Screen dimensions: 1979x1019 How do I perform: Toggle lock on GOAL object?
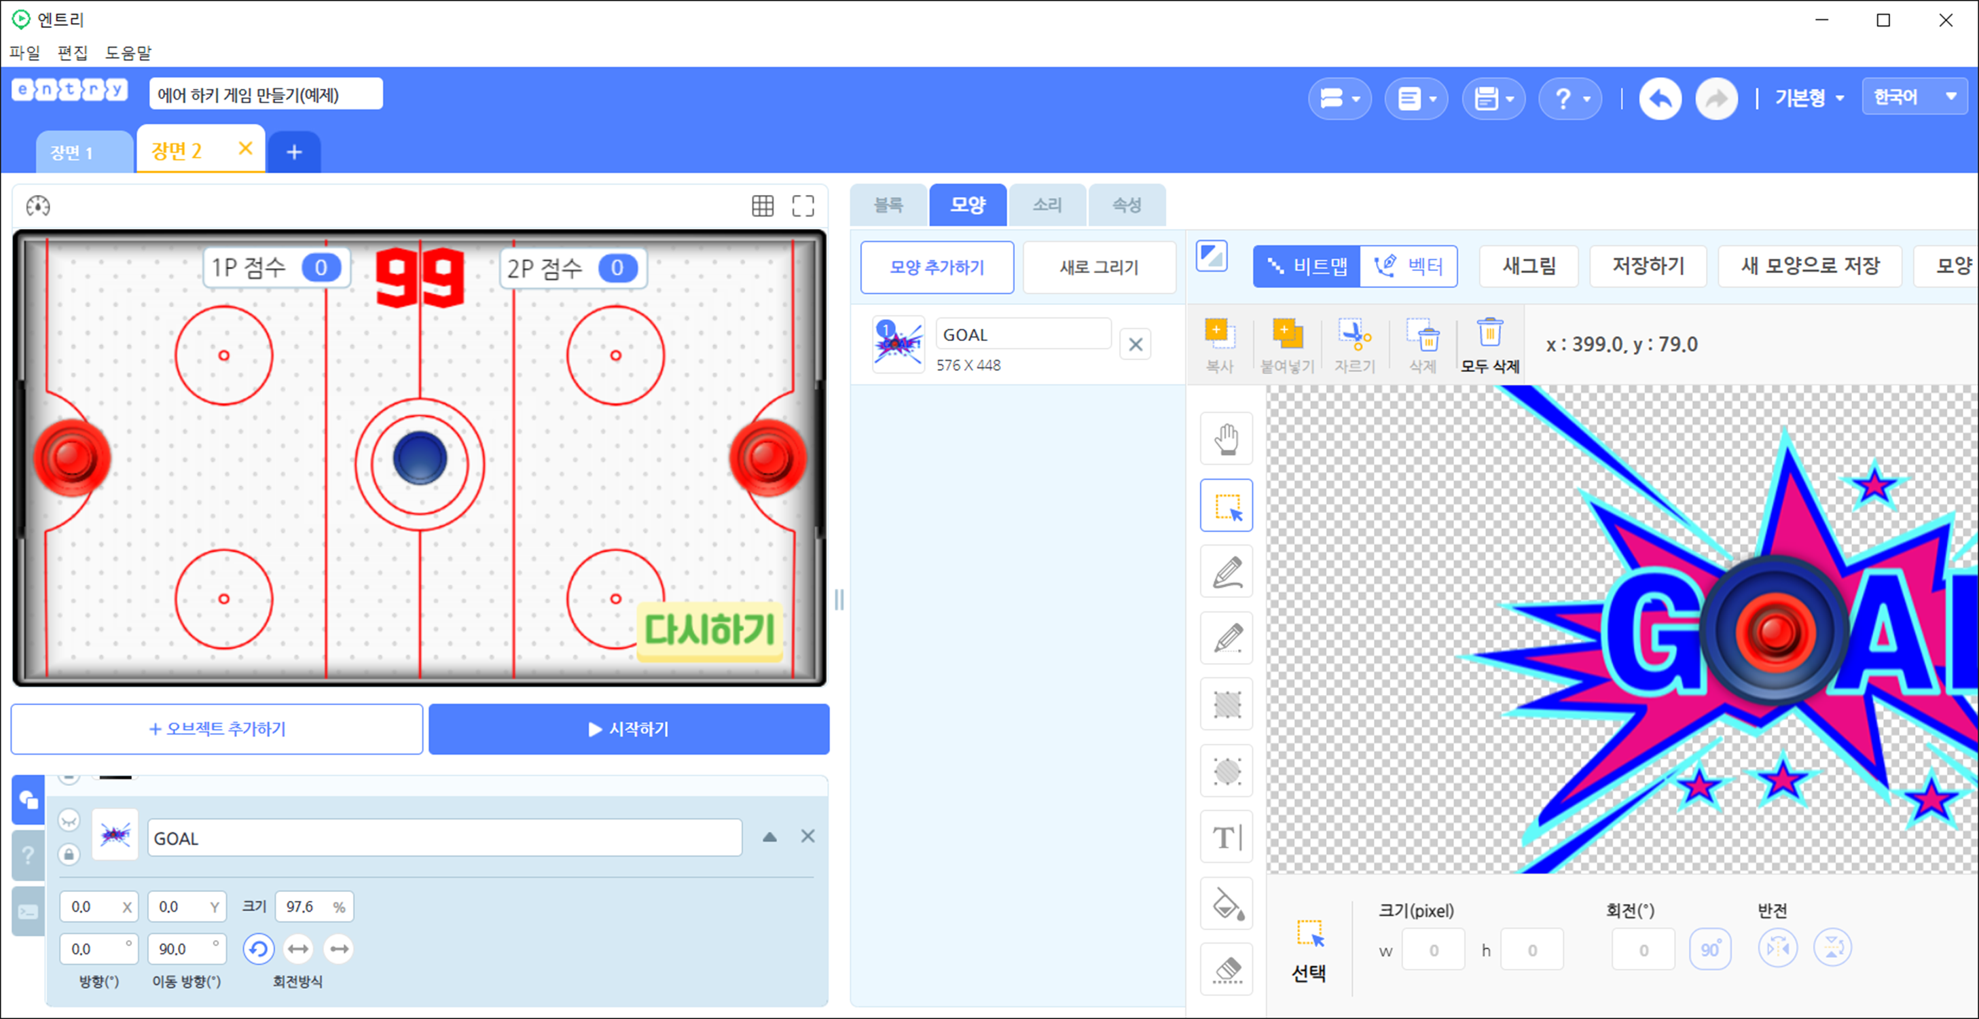pyautogui.click(x=69, y=854)
